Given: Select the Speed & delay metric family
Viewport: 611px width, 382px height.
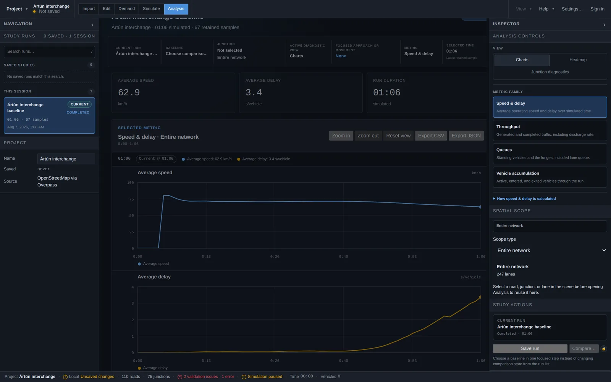Looking at the screenshot, I should (550, 107).
